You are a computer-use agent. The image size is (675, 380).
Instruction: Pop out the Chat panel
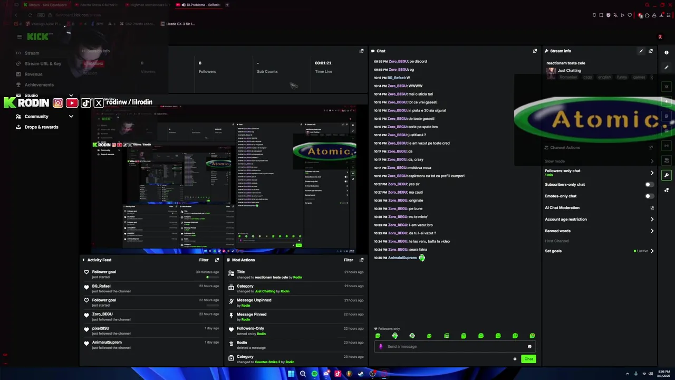pos(535,51)
